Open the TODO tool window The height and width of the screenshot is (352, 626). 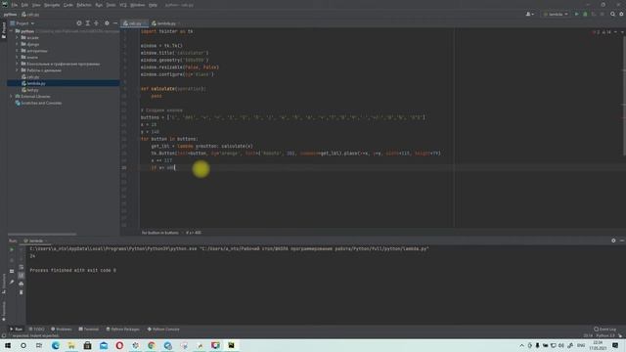36,330
